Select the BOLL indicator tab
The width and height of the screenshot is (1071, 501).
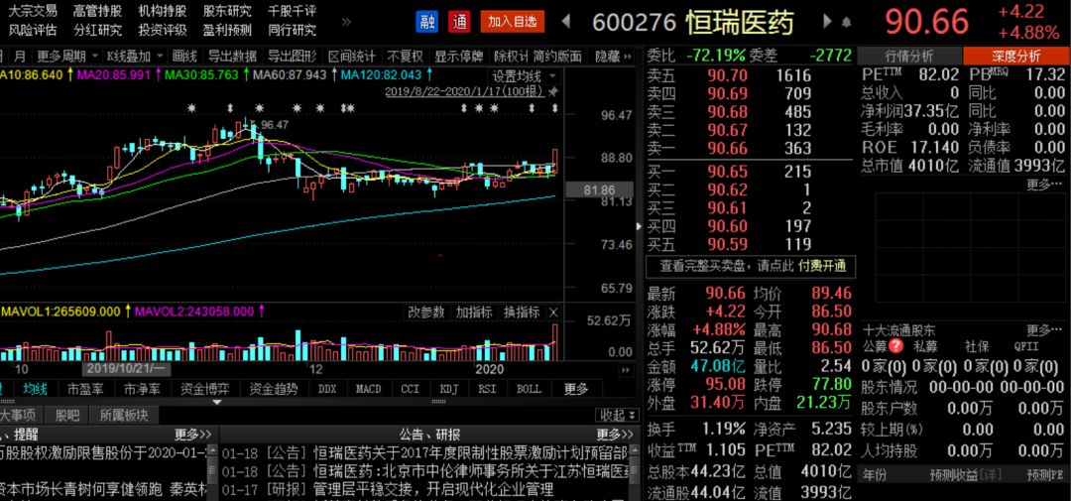point(529,389)
